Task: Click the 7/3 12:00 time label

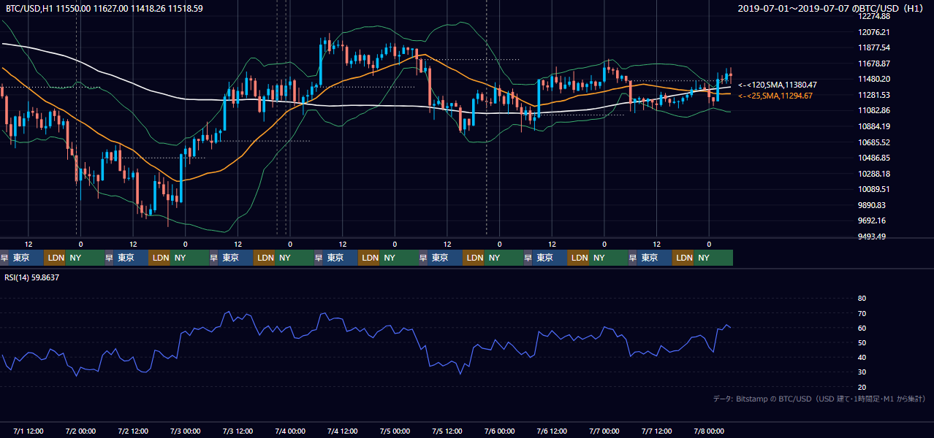Action: tap(238, 431)
